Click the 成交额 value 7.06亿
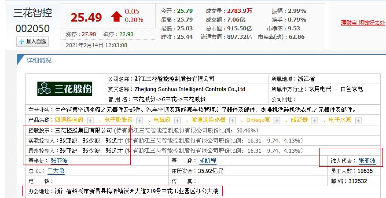The height and width of the screenshot is (198, 386). click(236, 19)
